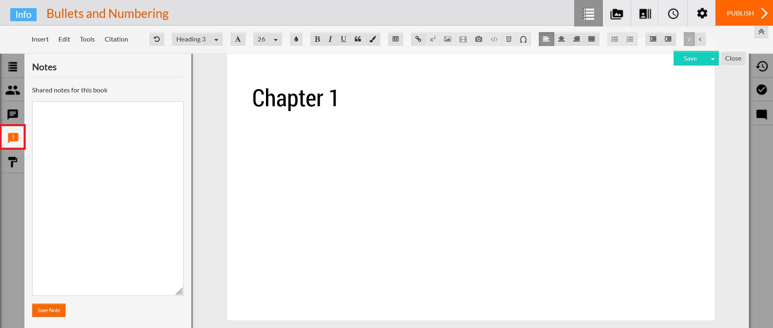Screen dimensions: 773x328
Task: Open the text color droplet picker
Action: (x=296, y=39)
